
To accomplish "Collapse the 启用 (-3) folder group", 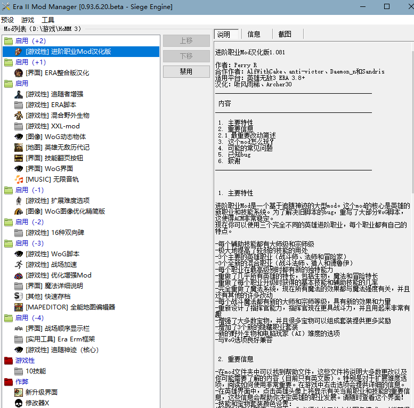I will [x=8, y=243].
